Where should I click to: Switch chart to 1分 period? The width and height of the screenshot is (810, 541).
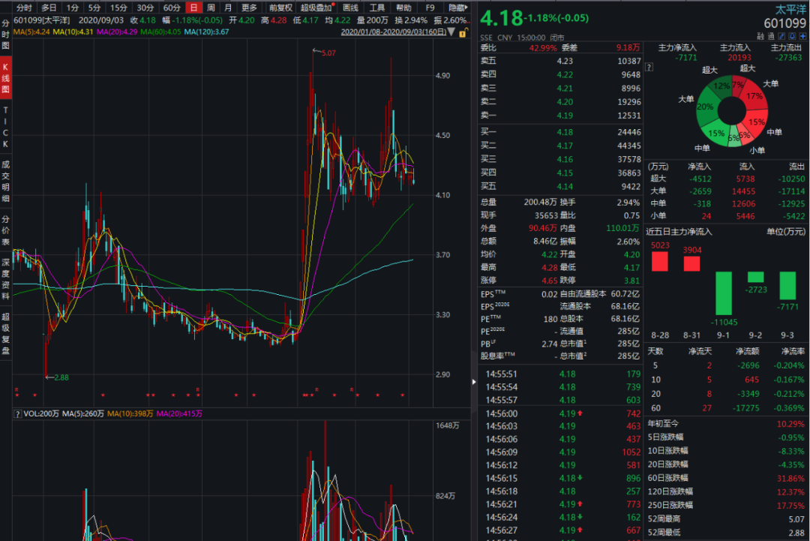[x=73, y=8]
